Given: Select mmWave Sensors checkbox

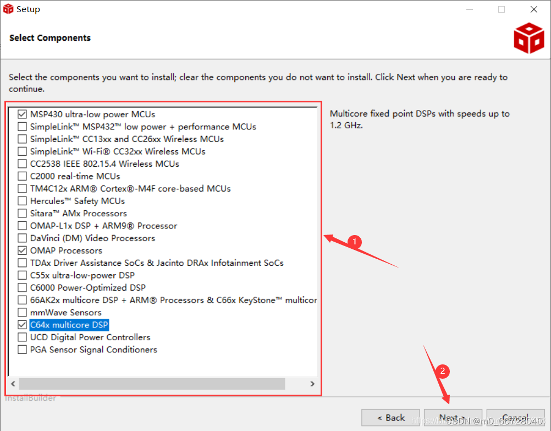Looking at the screenshot, I should pyautogui.click(x=22, y=313).
